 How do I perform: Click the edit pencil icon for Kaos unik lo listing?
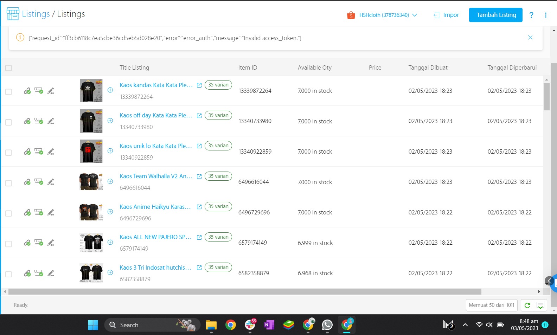(51, 152)
